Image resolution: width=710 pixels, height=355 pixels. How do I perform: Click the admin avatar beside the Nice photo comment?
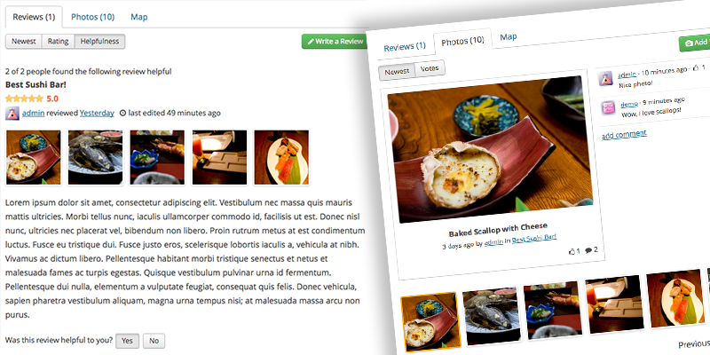click(x=606, y=78)
